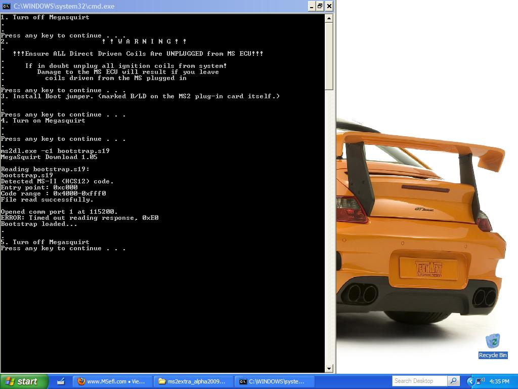
Task: Click 'Detected MS-II (HCS12) code.' line
Action: [57, 181]
